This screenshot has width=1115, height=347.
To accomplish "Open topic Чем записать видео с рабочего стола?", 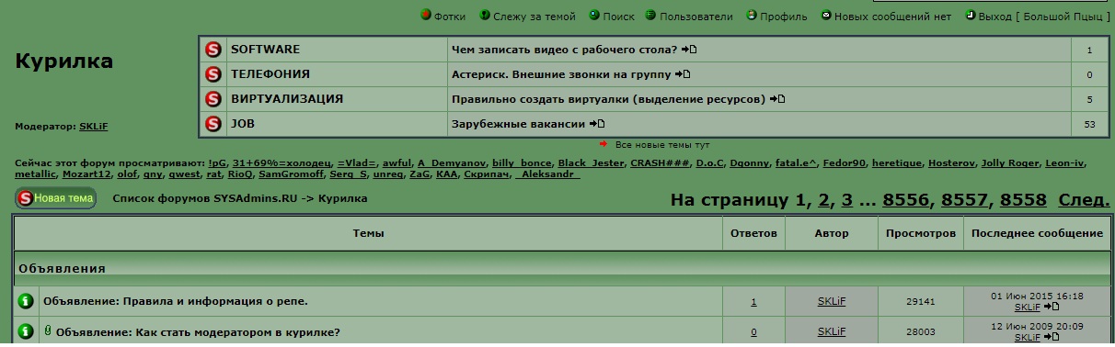I will (564, 50).
